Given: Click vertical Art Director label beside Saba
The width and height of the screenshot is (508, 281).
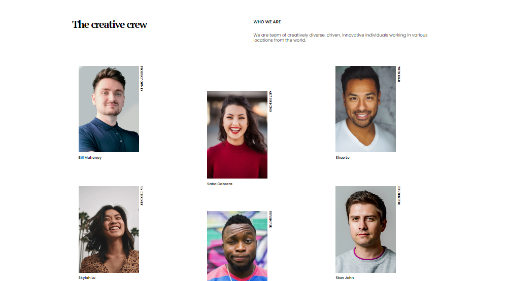Looking at the screenshot, I should pyautogui.click(x=270, y=101).
